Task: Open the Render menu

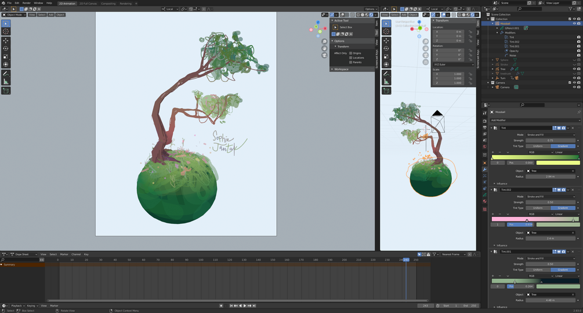Action: [27, 3]
